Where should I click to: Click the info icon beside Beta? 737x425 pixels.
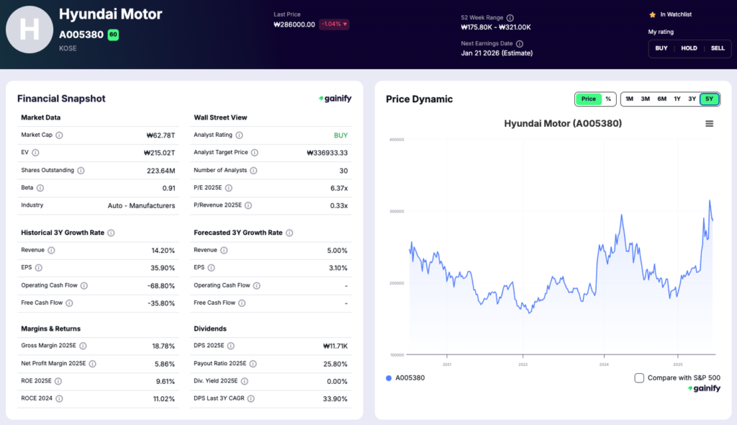(40, 188)
